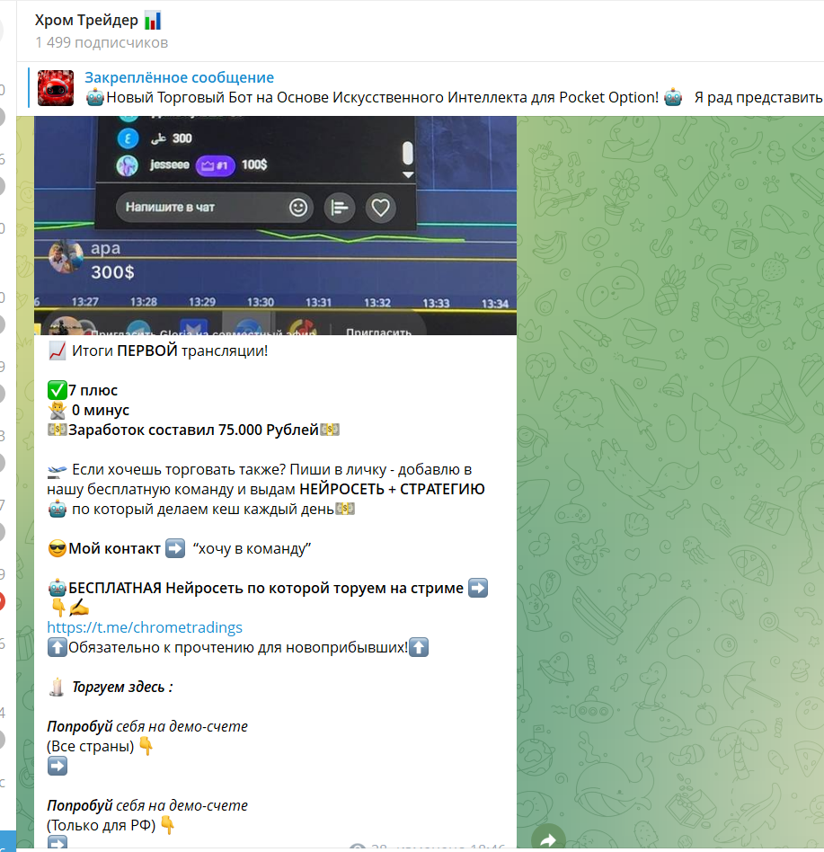Click the chart emoji beside the channel title
This screenshot has width=824, height=852.
(153, 20)
